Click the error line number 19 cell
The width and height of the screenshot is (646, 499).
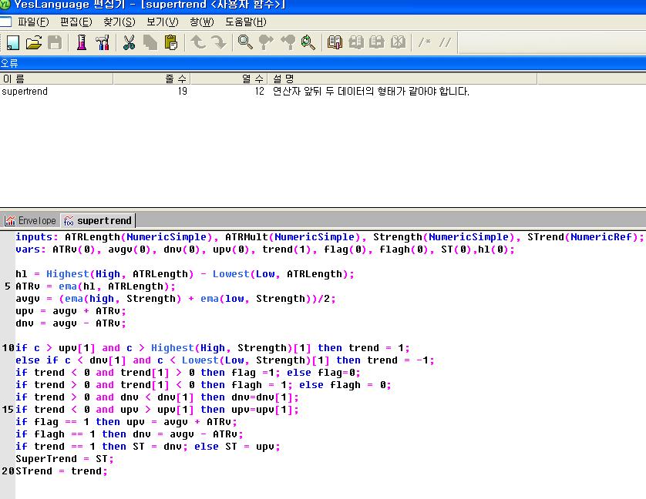183,92
